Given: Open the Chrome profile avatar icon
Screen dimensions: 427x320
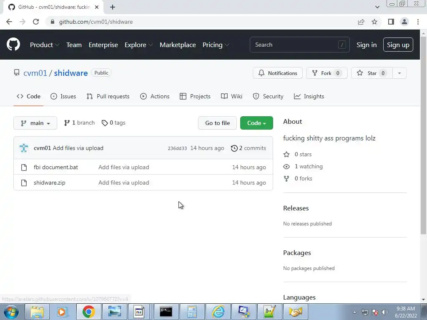Looking at the screenshot, I should coord(404,22).
